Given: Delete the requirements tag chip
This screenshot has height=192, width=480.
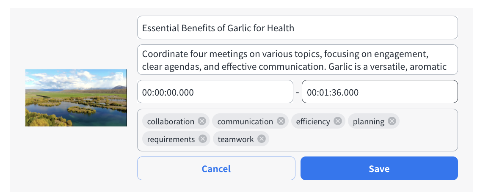Looking at the screenshot, I should click(x=203, y=139).
